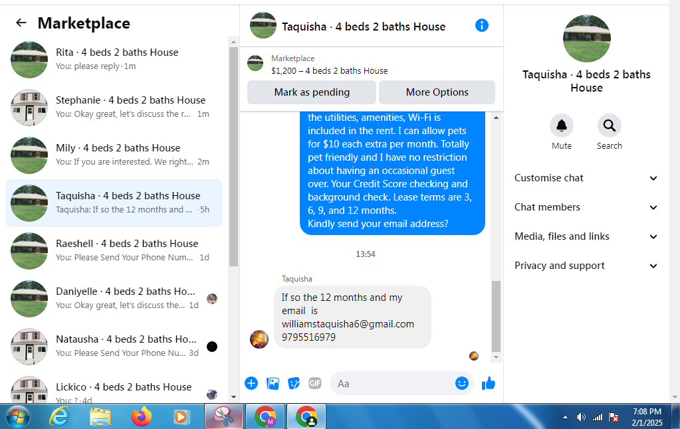
Task: Open the GIF picker
Action: pyautogui.click(x=315, y=383)
